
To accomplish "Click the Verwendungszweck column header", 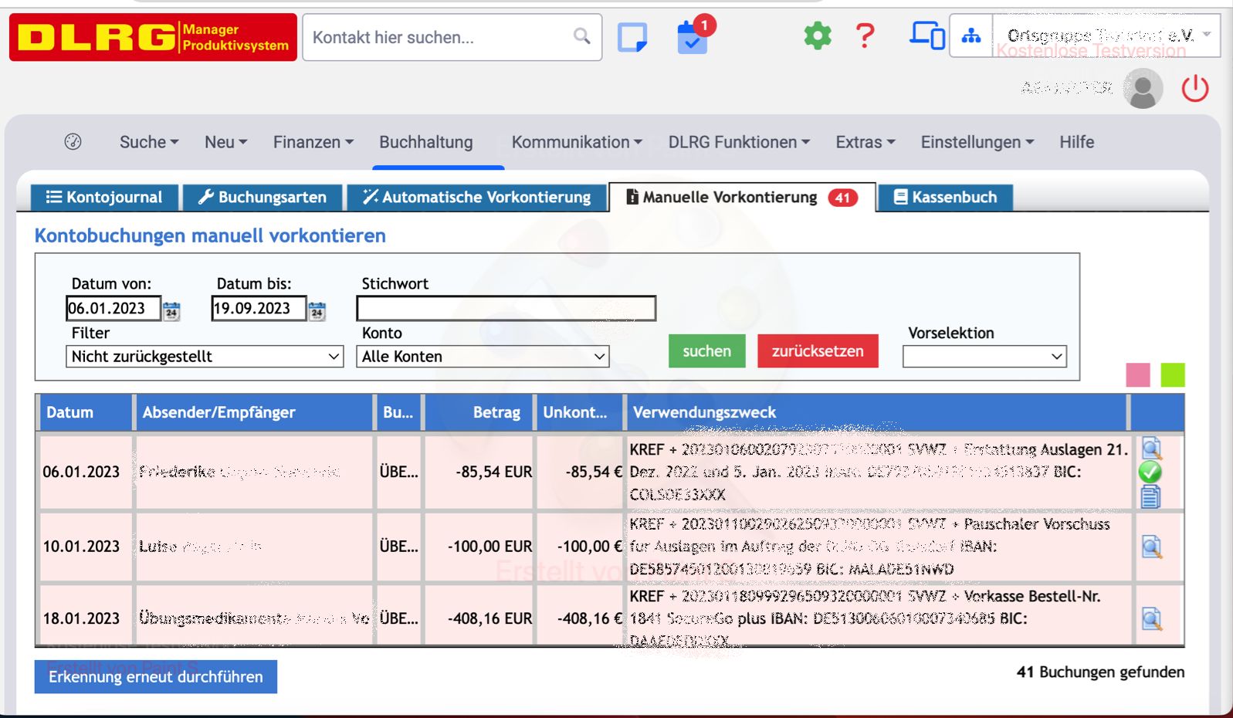I will [876, 412].
